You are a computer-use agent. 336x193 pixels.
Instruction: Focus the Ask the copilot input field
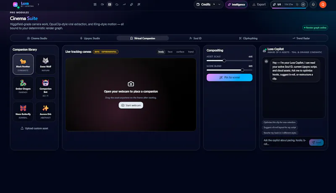pos(285,142)
